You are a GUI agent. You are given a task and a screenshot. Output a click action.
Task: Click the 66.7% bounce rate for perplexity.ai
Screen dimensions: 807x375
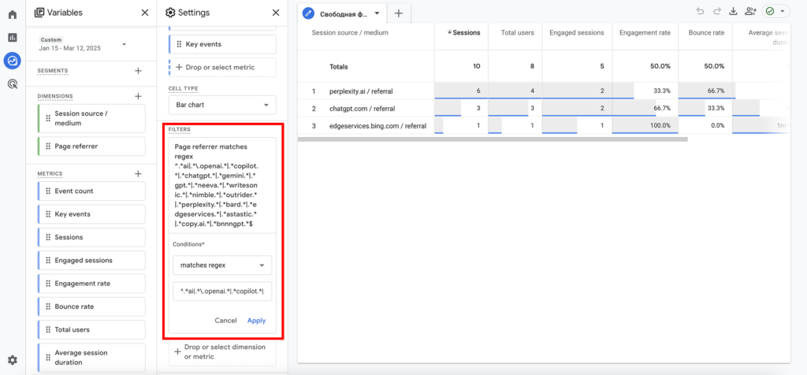[x=716, y=91]
